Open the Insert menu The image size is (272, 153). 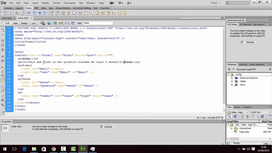pos(35,3)
